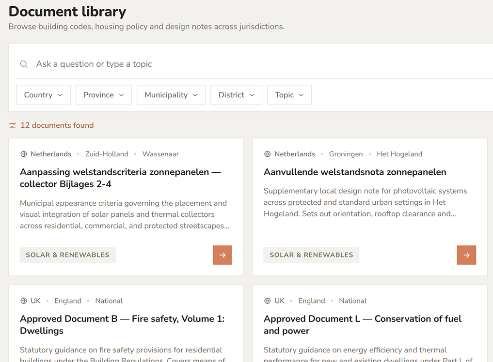Click the Approved Document L energy efficiency description
Image resolution: width=493 pixels, height=362 pixels.
pos(368,354)
